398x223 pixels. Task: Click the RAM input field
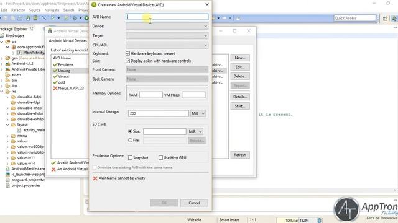click(150, 95)
